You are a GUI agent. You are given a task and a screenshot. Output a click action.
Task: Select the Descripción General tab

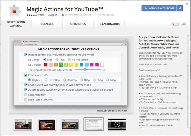tap(16, 24)
